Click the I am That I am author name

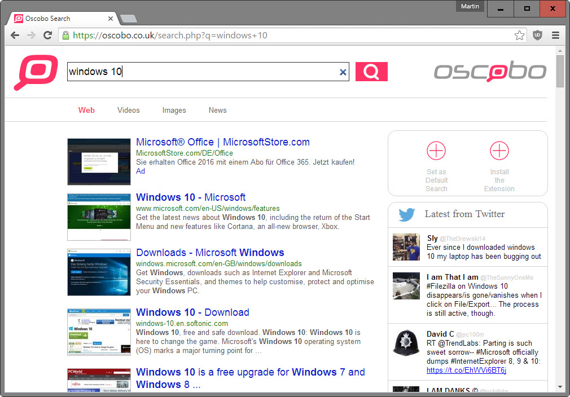click(x=452, y=277)
